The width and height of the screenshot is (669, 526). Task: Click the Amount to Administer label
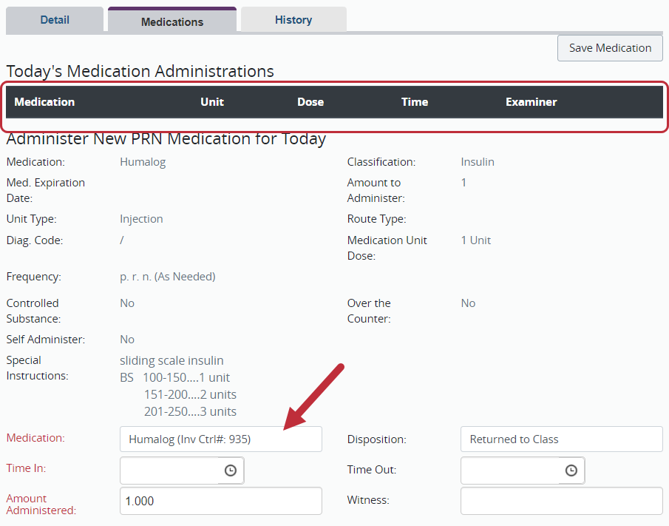pos(376,190)
